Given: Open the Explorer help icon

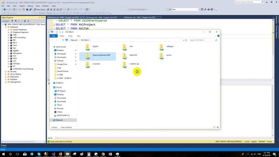Looking at the screenshot, I should 218,36.
